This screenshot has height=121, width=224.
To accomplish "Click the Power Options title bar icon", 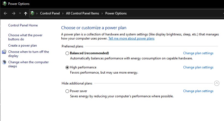I will 4,4.
